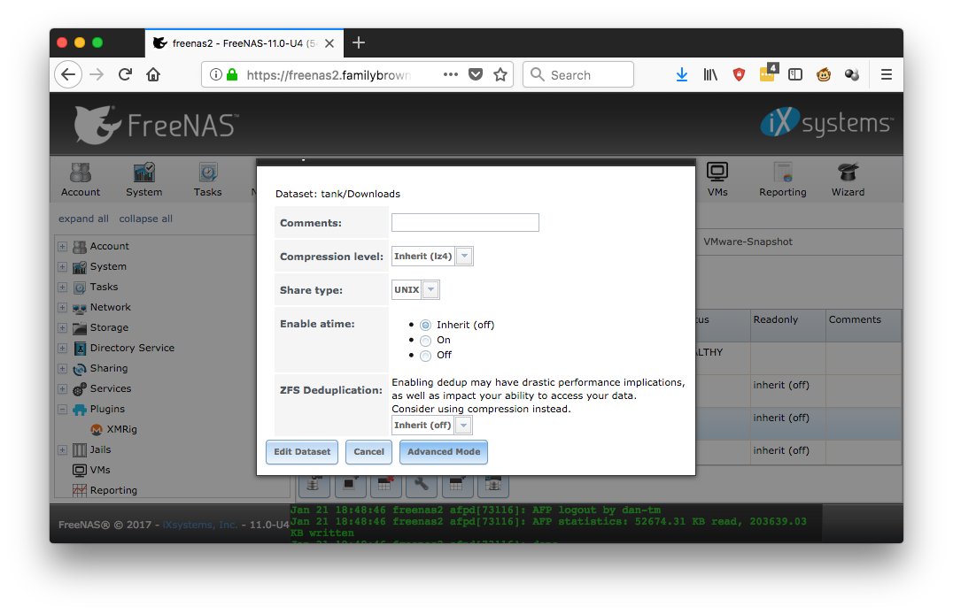
Task: Go to browser home page
Action: (153, 74)
